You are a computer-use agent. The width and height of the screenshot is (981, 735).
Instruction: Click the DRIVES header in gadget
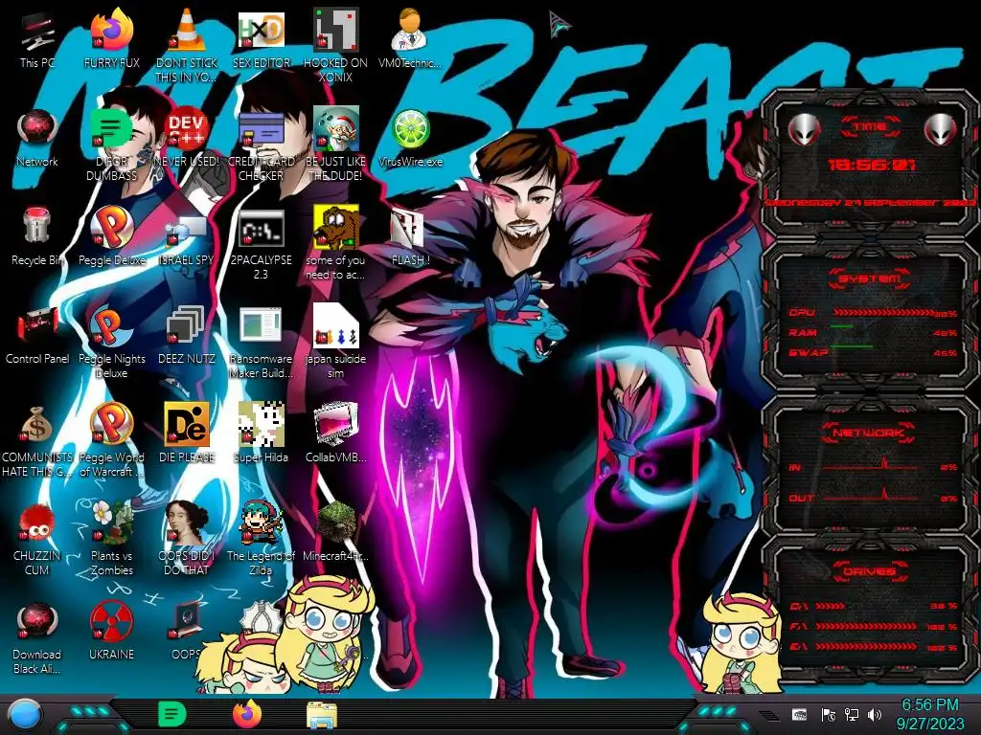869,571
